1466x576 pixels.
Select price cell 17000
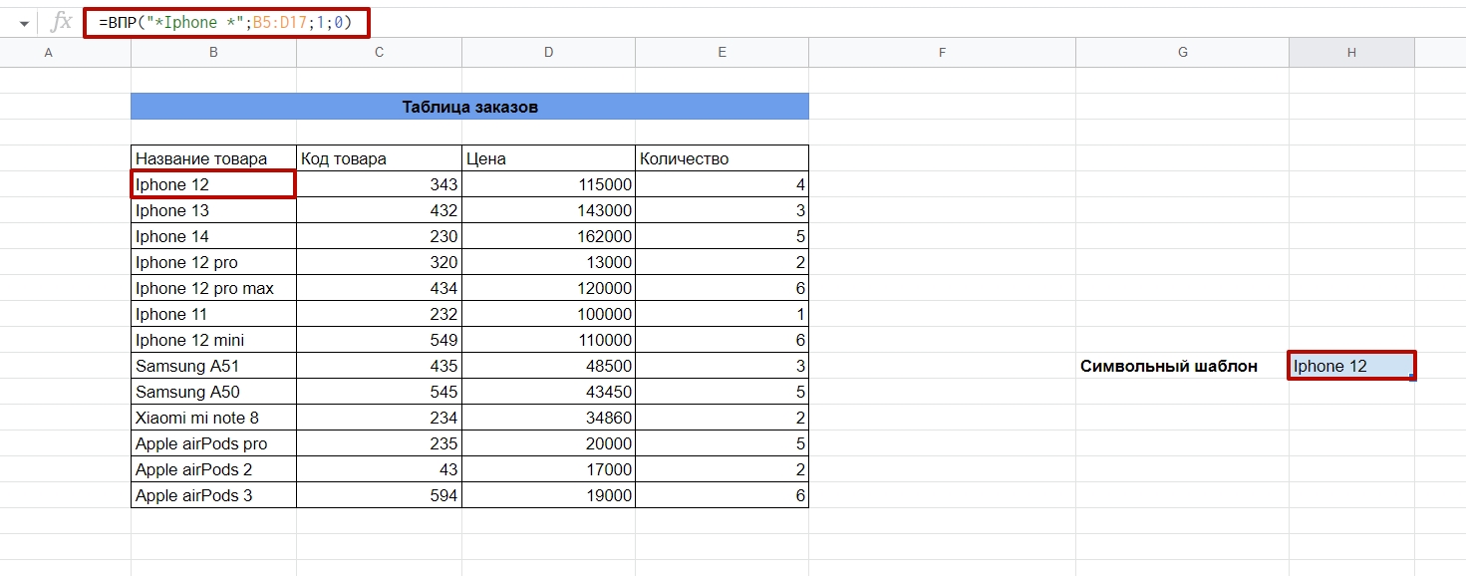(x=548, y=469)
